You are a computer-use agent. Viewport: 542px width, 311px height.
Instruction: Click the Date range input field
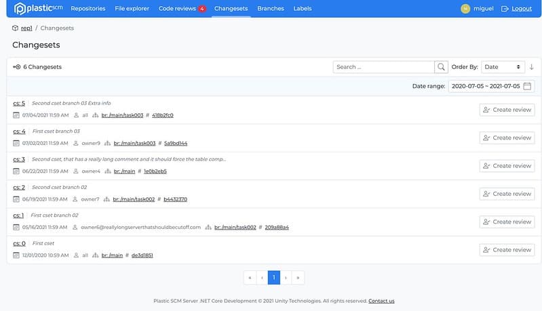pyautogui.click(x=491, y=86)
